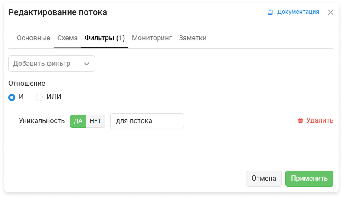
Task: Switch to the Основные tab
Action: tap(34, 38)
